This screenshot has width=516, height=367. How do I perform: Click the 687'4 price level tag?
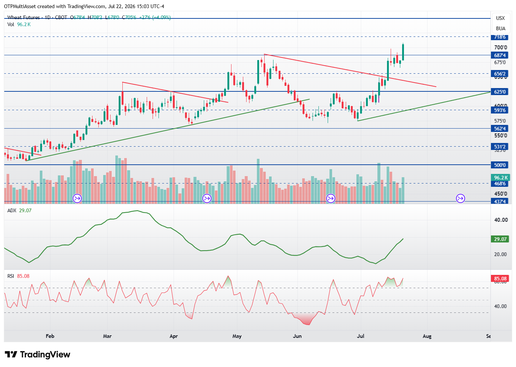[x=500, y=55]
